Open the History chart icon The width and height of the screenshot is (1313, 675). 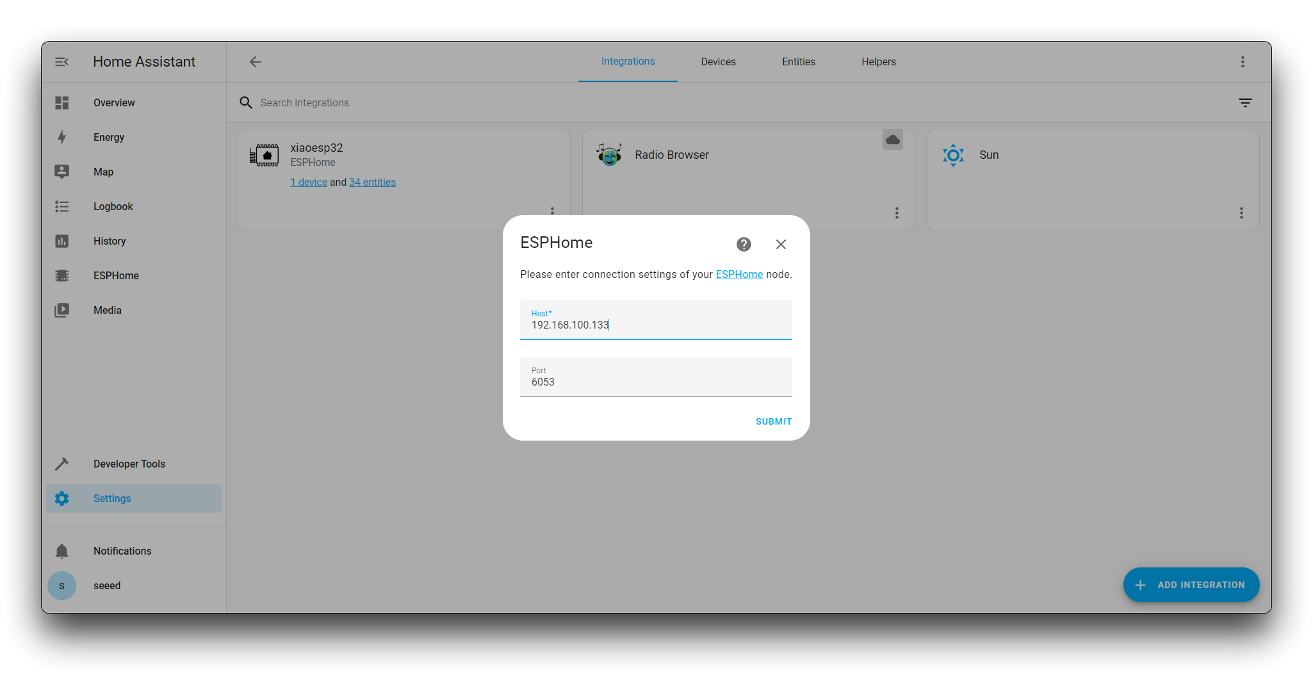coord(61,241)
